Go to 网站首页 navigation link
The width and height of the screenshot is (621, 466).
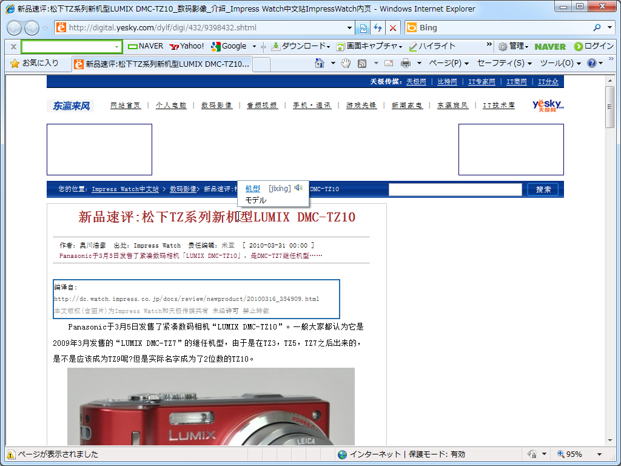(126, 106)
